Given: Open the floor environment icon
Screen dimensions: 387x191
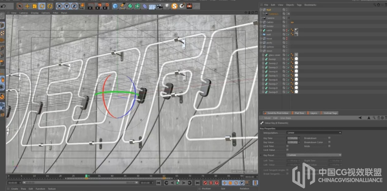Looking at the screenshot, I should coord(152,6).
